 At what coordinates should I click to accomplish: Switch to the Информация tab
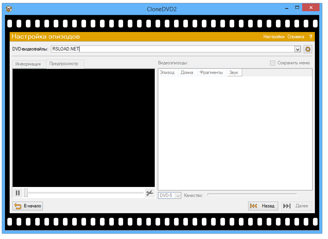[x=28, y=64]
